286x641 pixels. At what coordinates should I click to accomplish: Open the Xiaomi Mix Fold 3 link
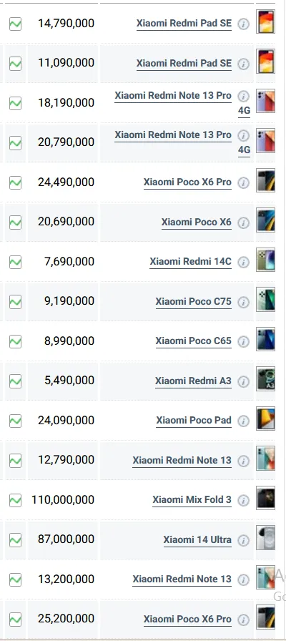click(192, 499)
